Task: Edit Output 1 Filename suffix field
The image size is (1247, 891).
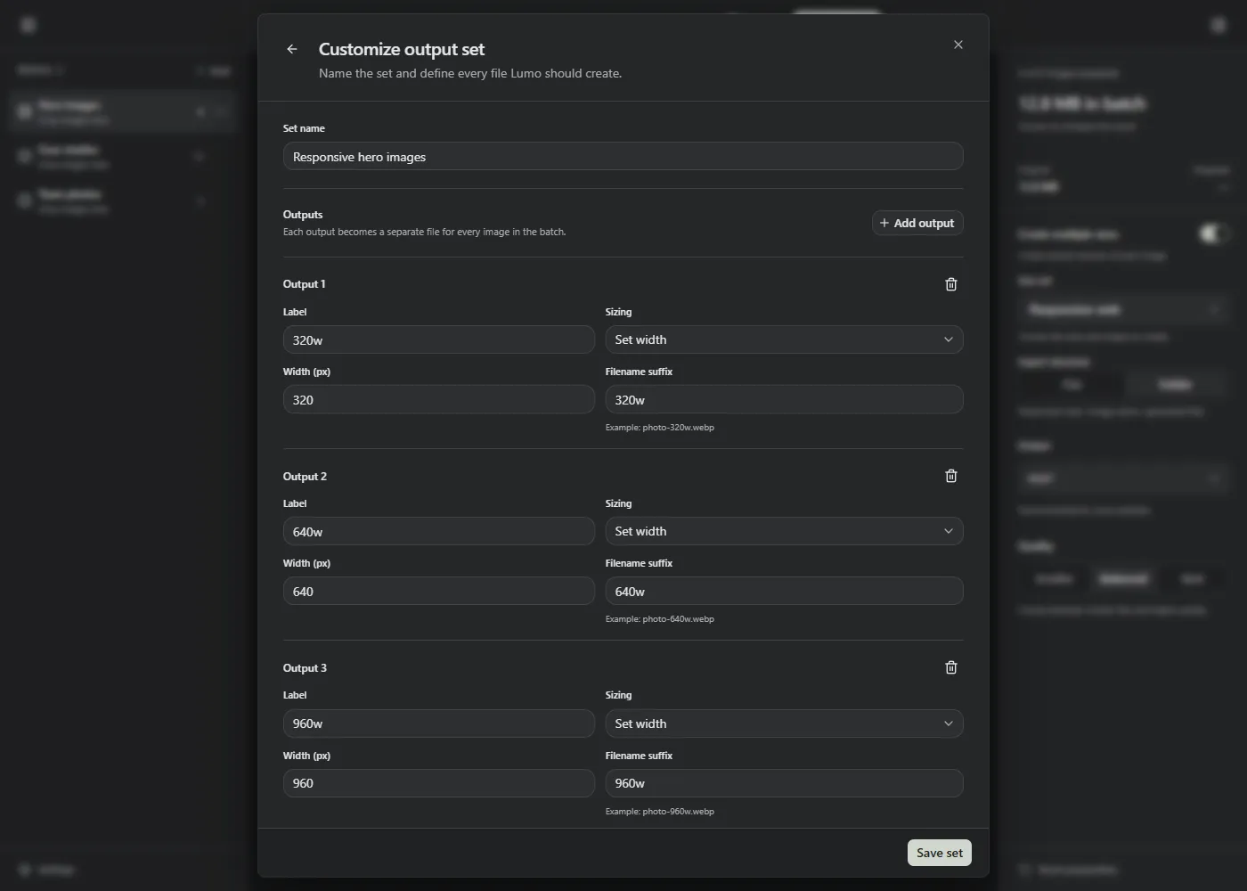Action: [784, 399]
